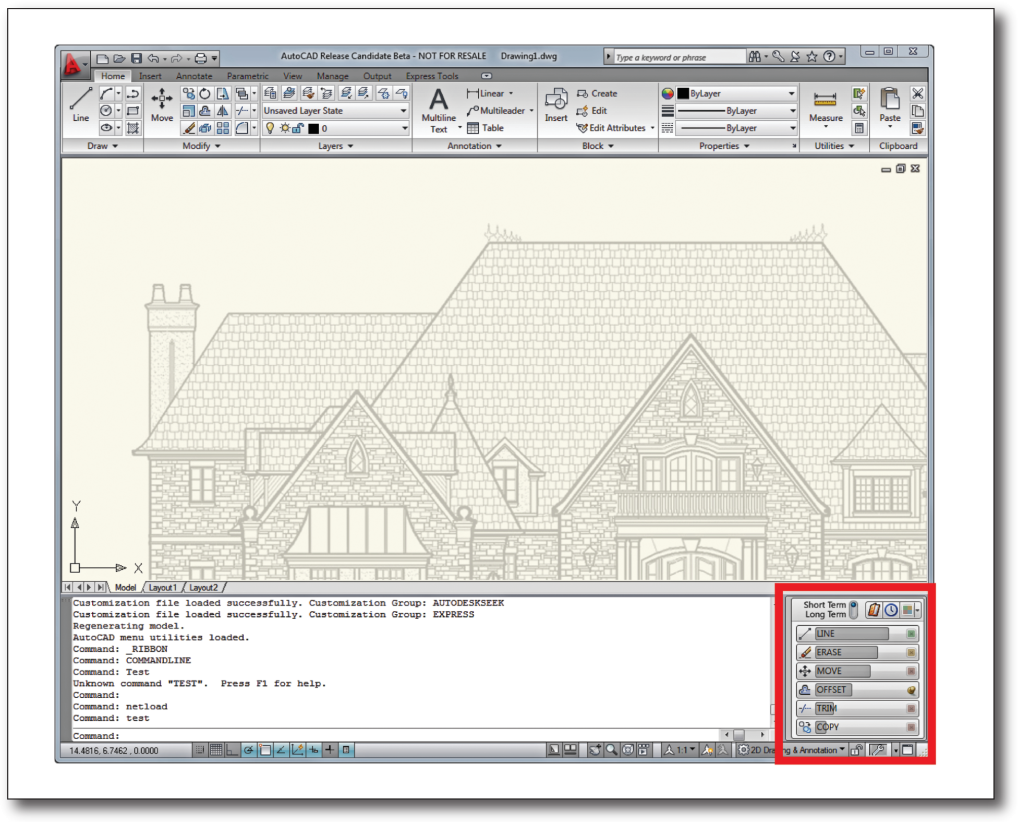Select the Rectangle draw tool
The width and height of the screenshot is (1018, 822).
pos(133,111)
